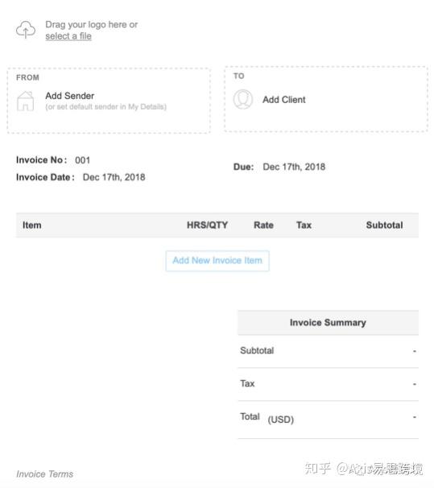Click the Subtotal row in Invoice Summary

pyautogui.click(x=329, y=351)
